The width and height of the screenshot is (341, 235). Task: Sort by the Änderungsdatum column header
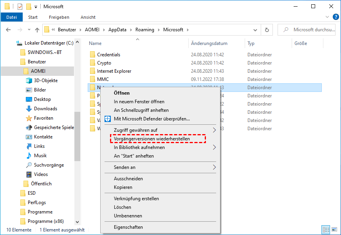pyautogui.click(x=209, y=43)
